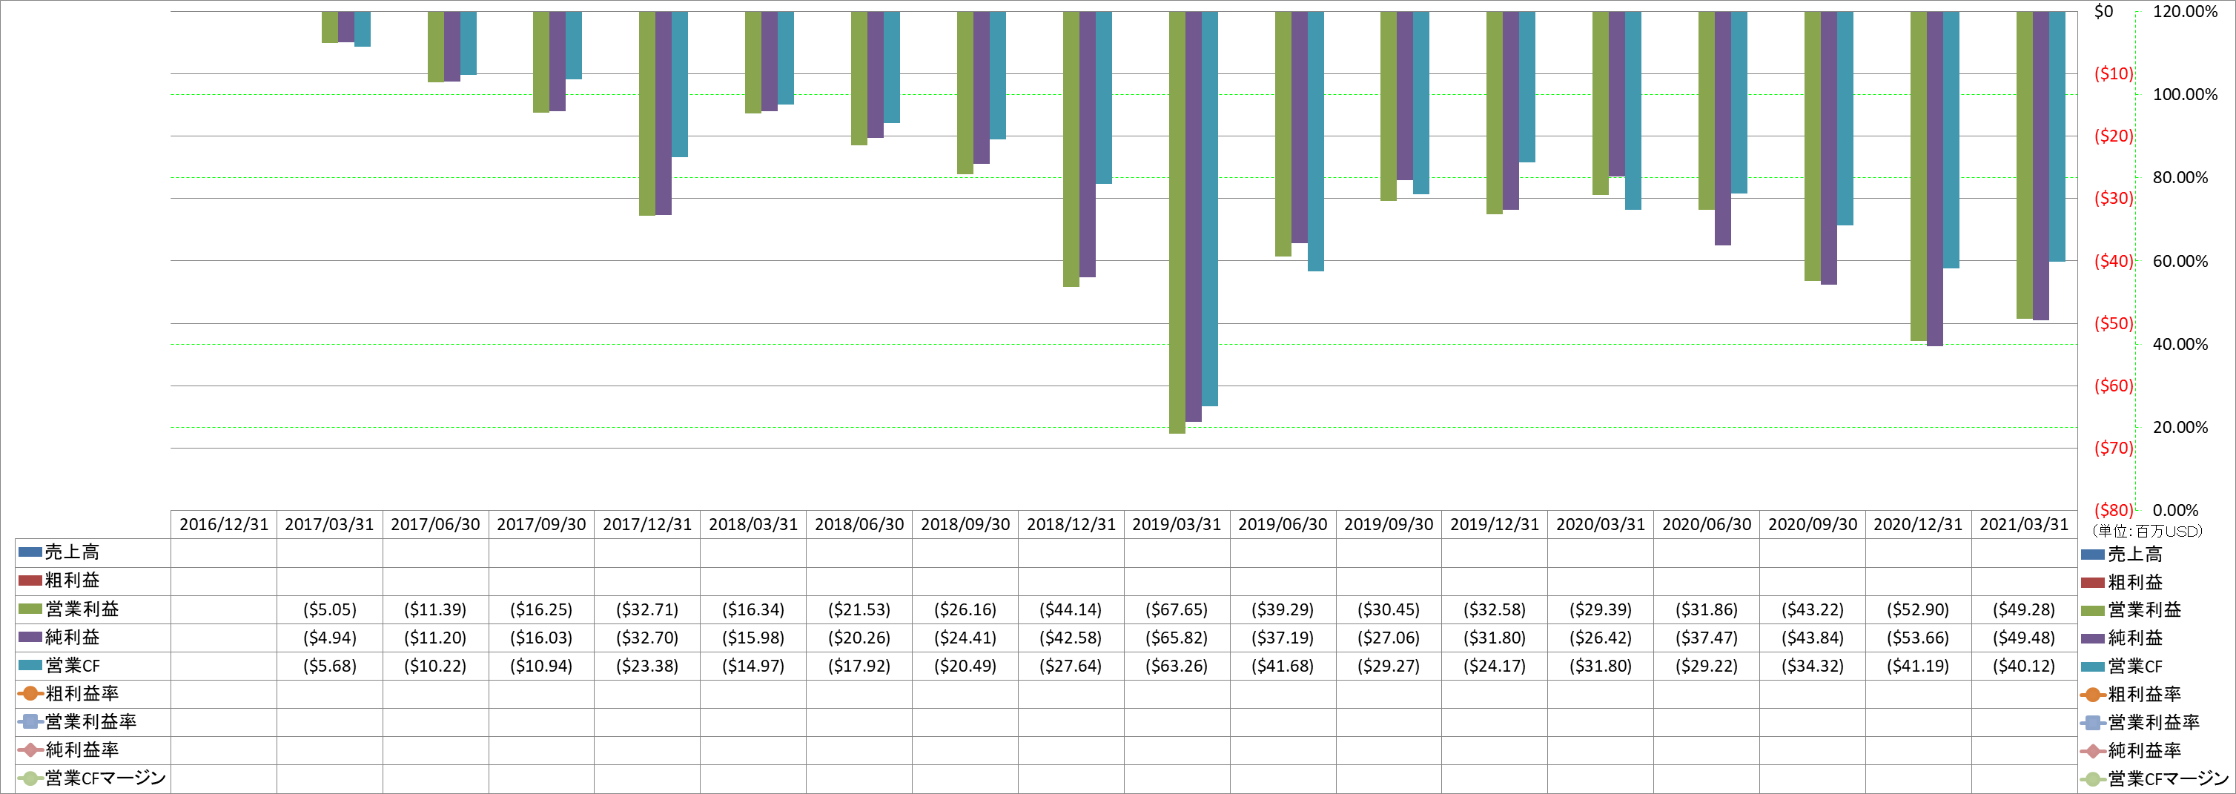The height and width of the screenshot is (794, 2236).
Task: Click operating income value ($44.14)
Action: point(1071,610)
